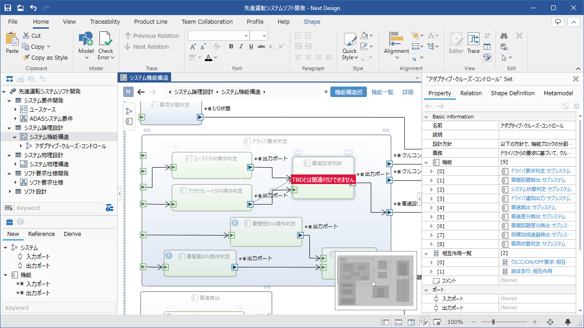
Task: Open the font size combo box
Action: click(259, 36)
